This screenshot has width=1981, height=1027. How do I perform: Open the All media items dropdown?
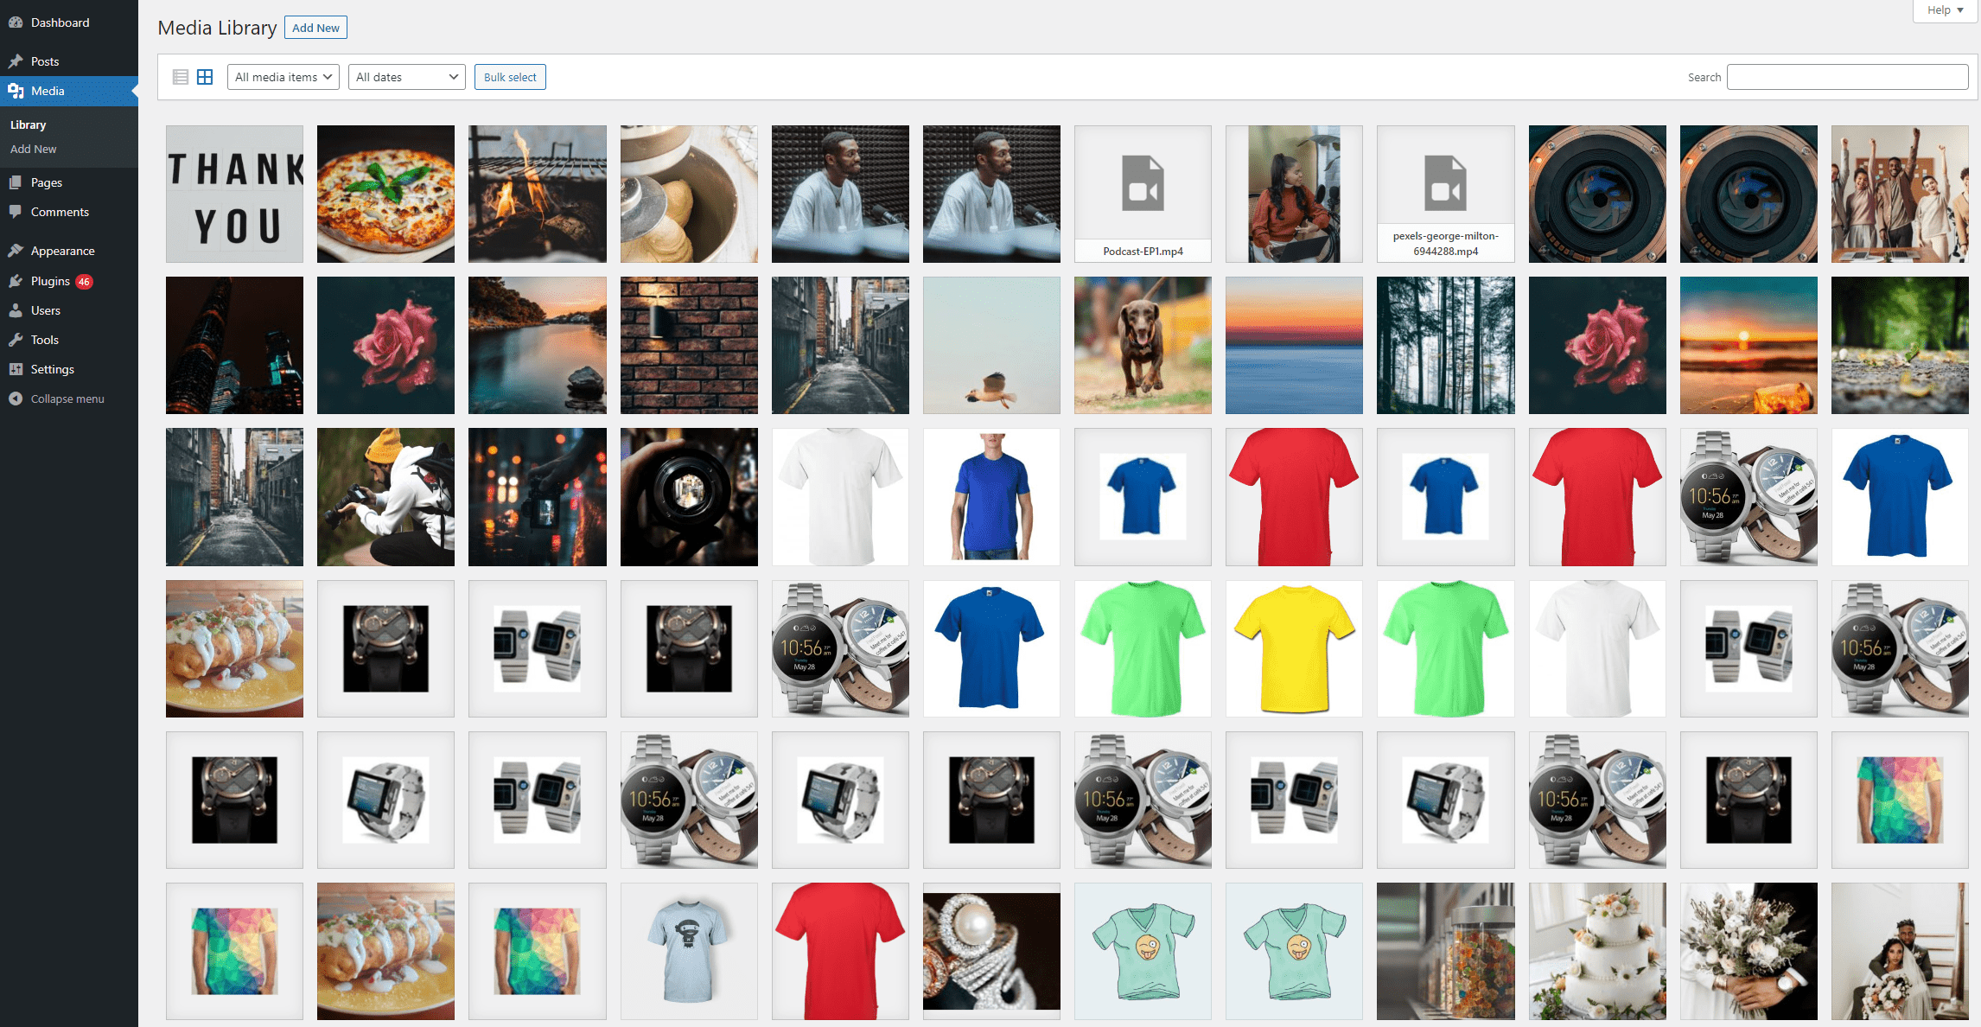[x=283, y=76]
